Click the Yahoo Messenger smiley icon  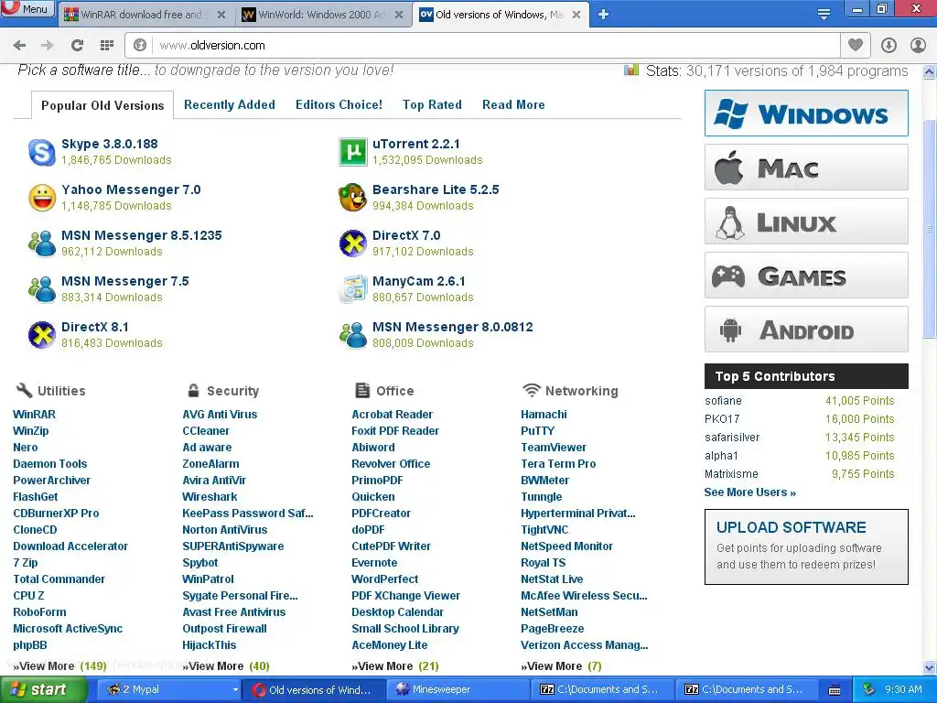tap(42, 198)
